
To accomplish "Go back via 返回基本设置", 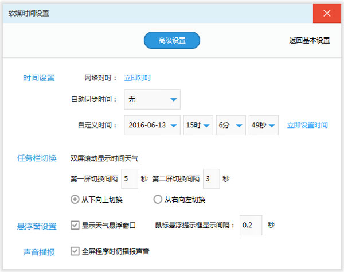I will (x=309, y=41).
